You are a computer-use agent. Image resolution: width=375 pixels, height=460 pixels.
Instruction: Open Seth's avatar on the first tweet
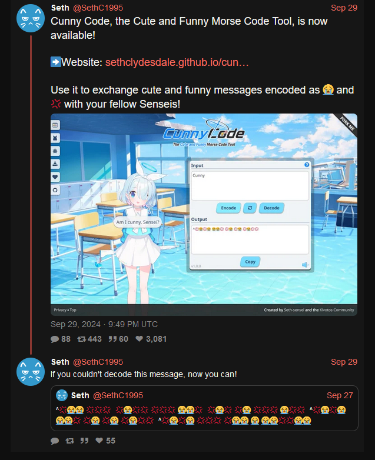(x=31, y=18)
